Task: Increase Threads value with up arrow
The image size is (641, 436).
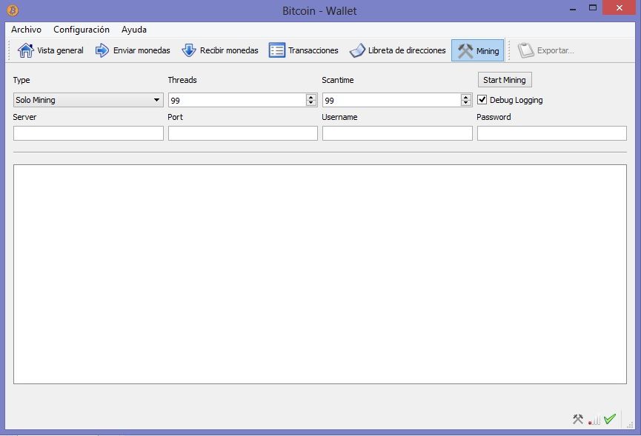Action: (311, 97)
